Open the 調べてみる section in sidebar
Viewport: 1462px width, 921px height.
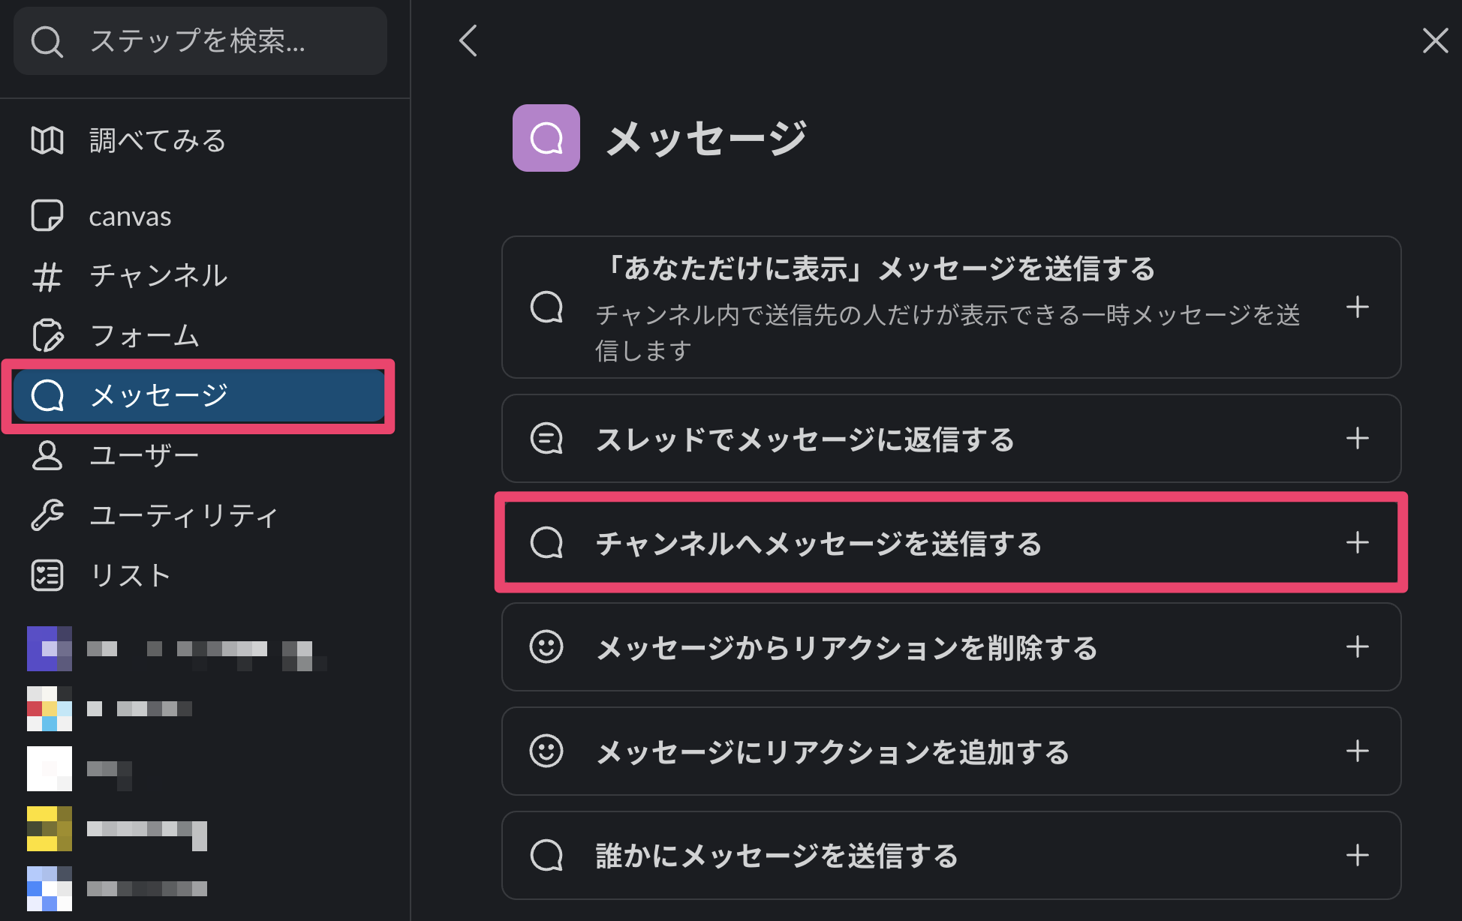pyautogui.click(x=157, y=141)
